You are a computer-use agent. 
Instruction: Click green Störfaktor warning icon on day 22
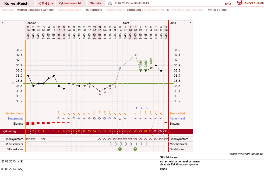tap(135, 149)
